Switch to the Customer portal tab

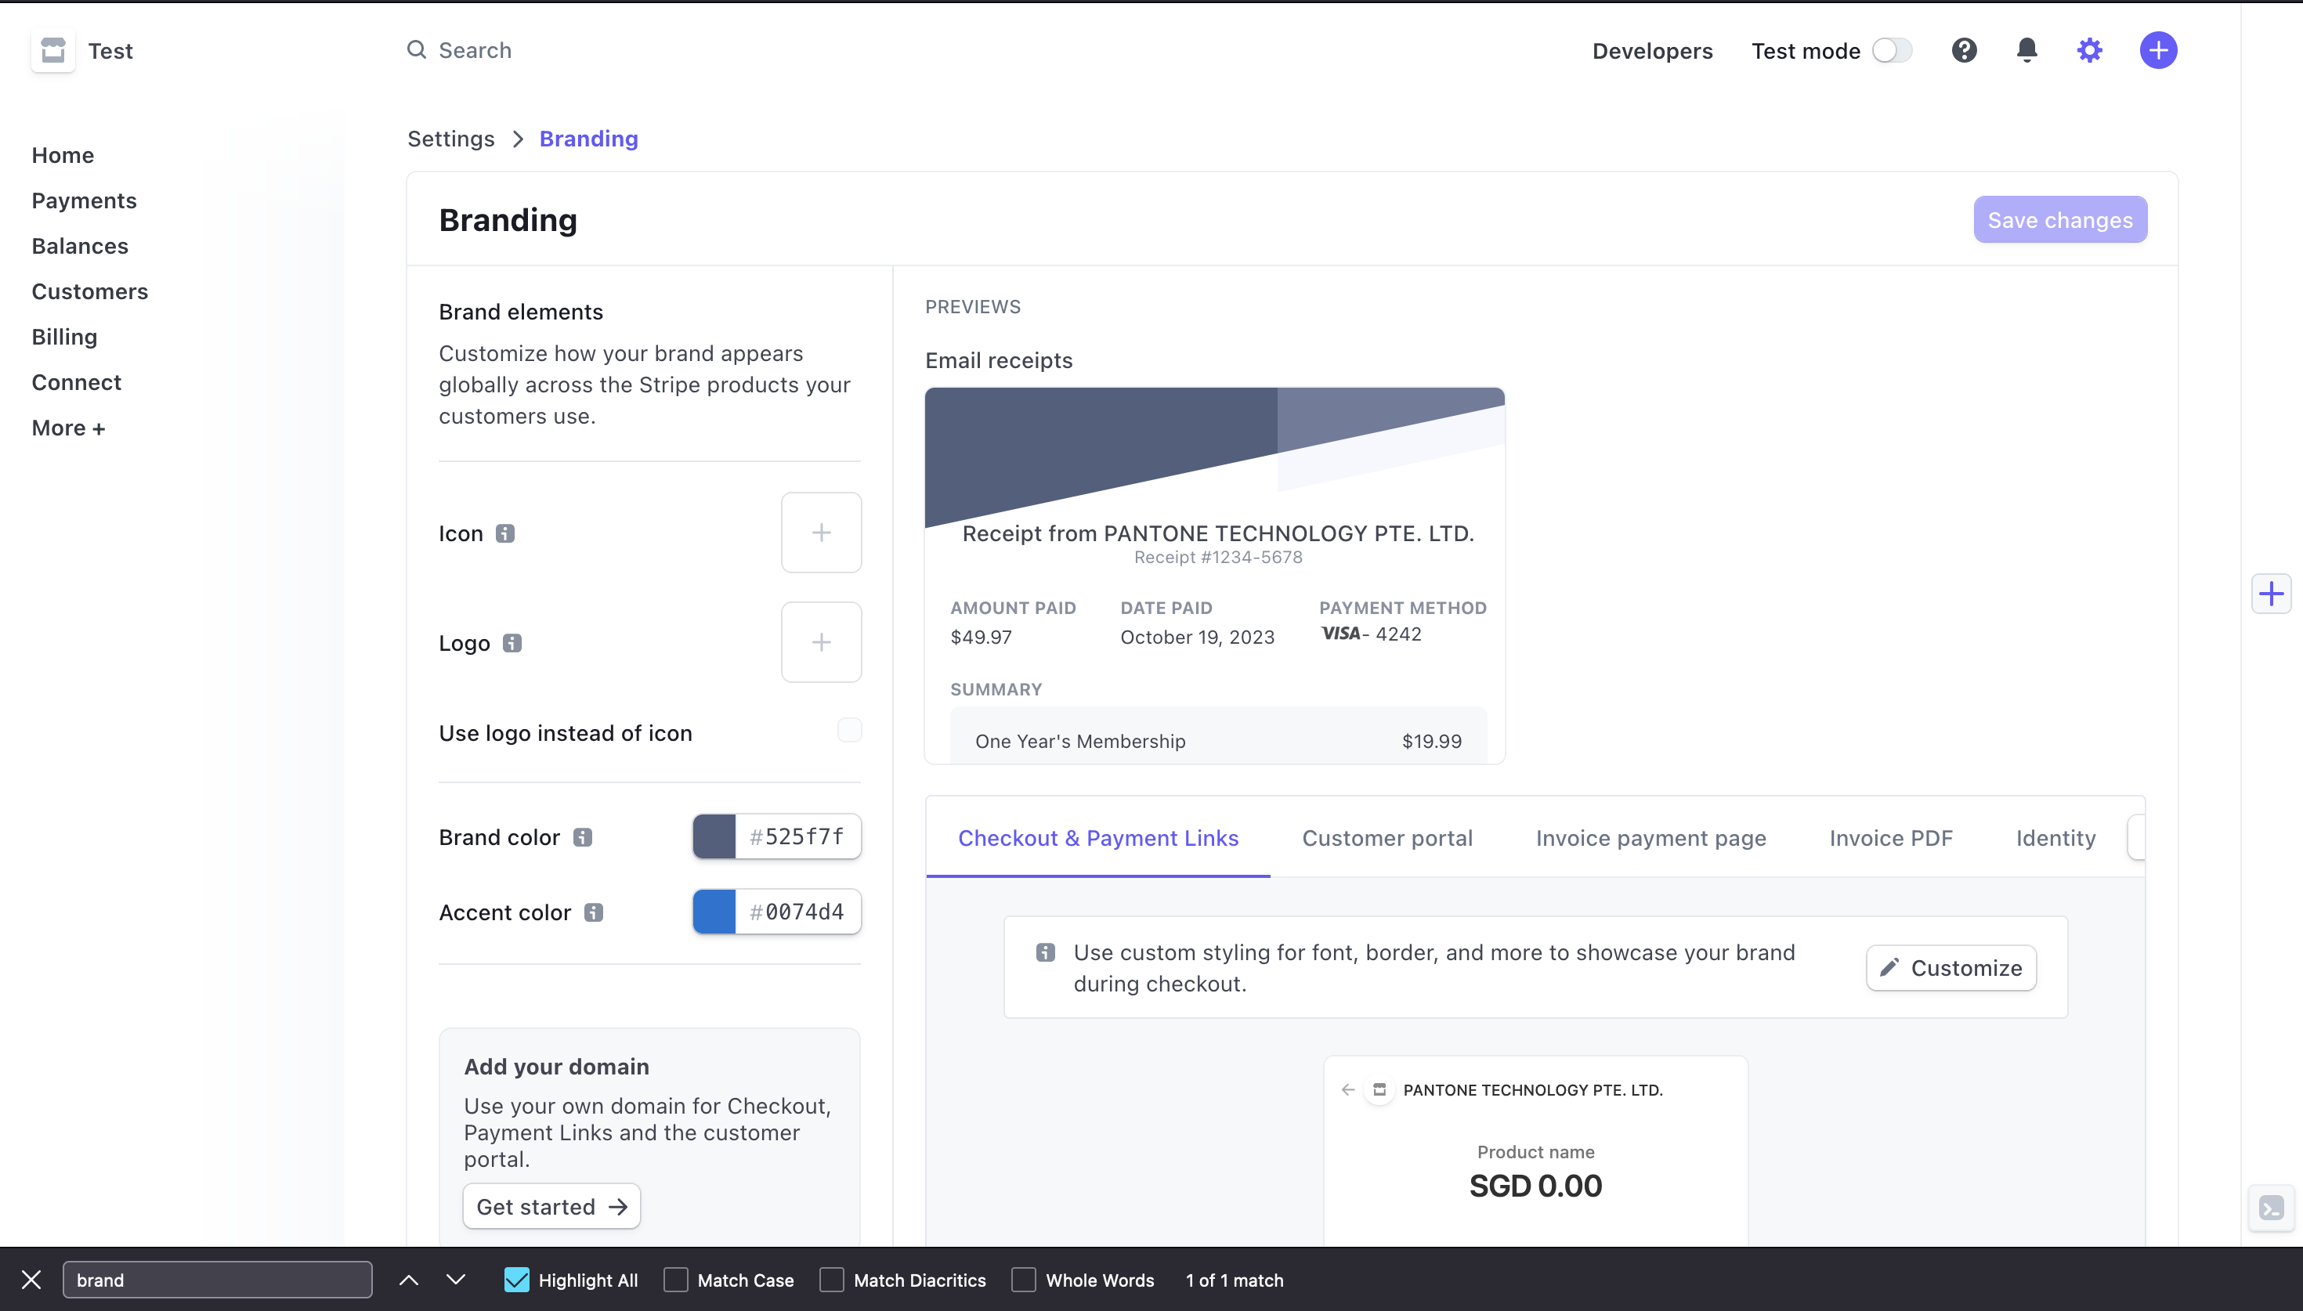(1386, 838)
